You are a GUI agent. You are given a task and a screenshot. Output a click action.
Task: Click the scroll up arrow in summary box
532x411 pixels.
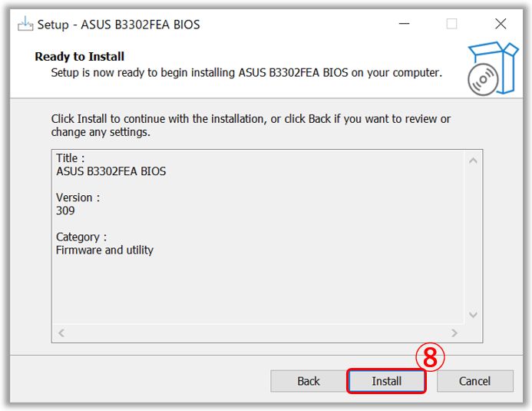pyautogui.click(x=474, y=161)
